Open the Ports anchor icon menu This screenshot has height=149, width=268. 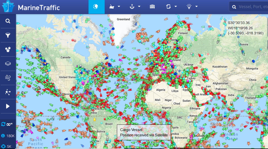click(132, 7)
